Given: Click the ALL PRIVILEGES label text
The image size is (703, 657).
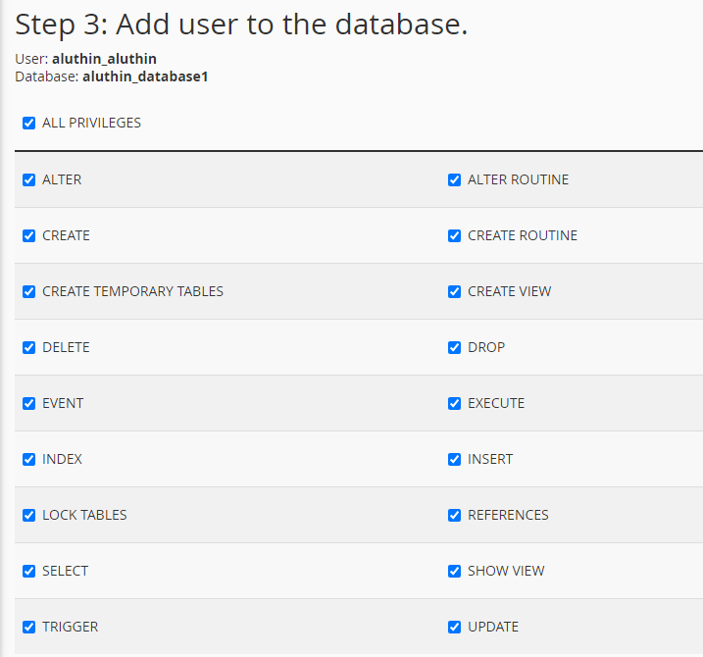Looking at the screenshot, I should [91, 124].
